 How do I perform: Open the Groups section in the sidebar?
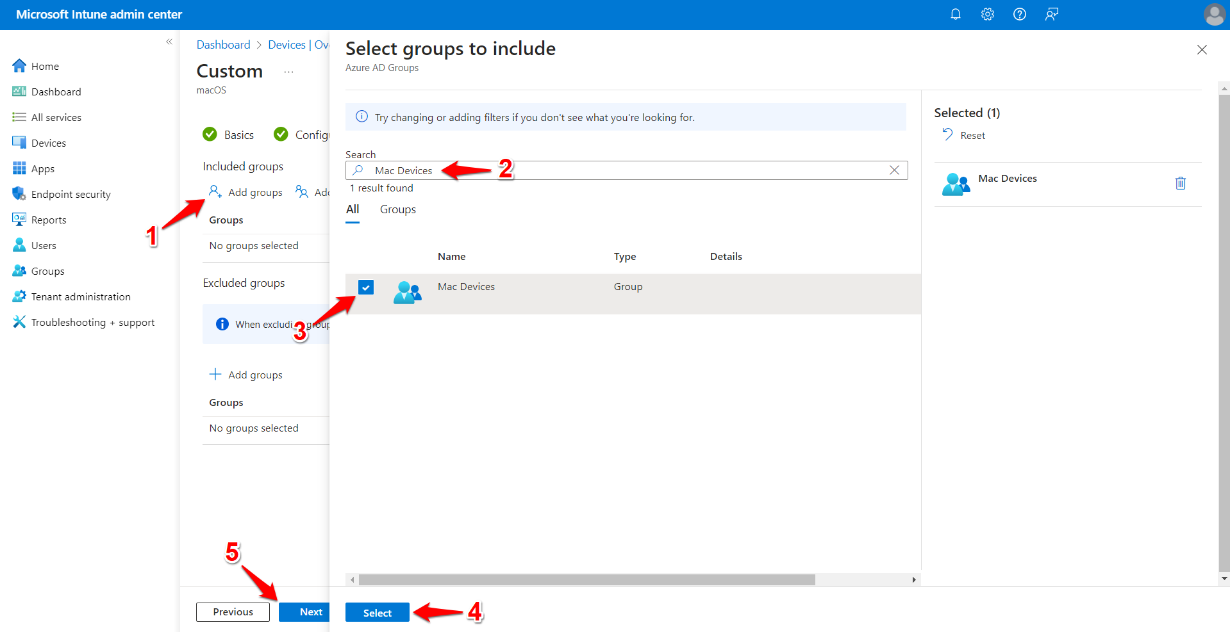coord(47,270)
